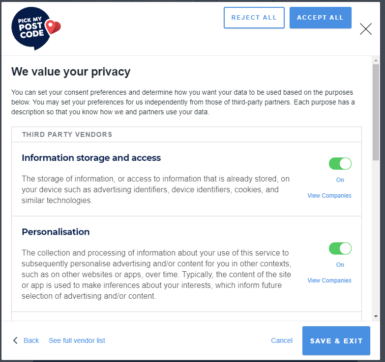Click the vertical scrollbar thumb

click(x=376, y=113)
